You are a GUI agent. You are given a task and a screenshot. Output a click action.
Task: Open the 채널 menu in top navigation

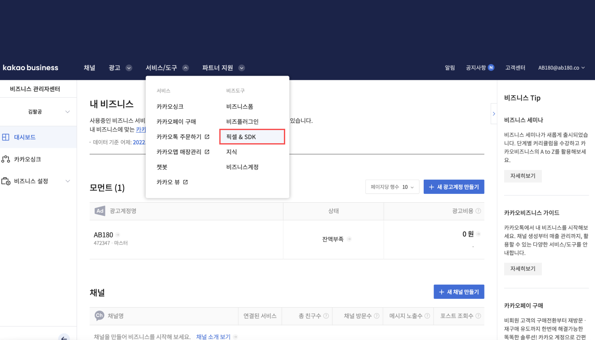89,68
